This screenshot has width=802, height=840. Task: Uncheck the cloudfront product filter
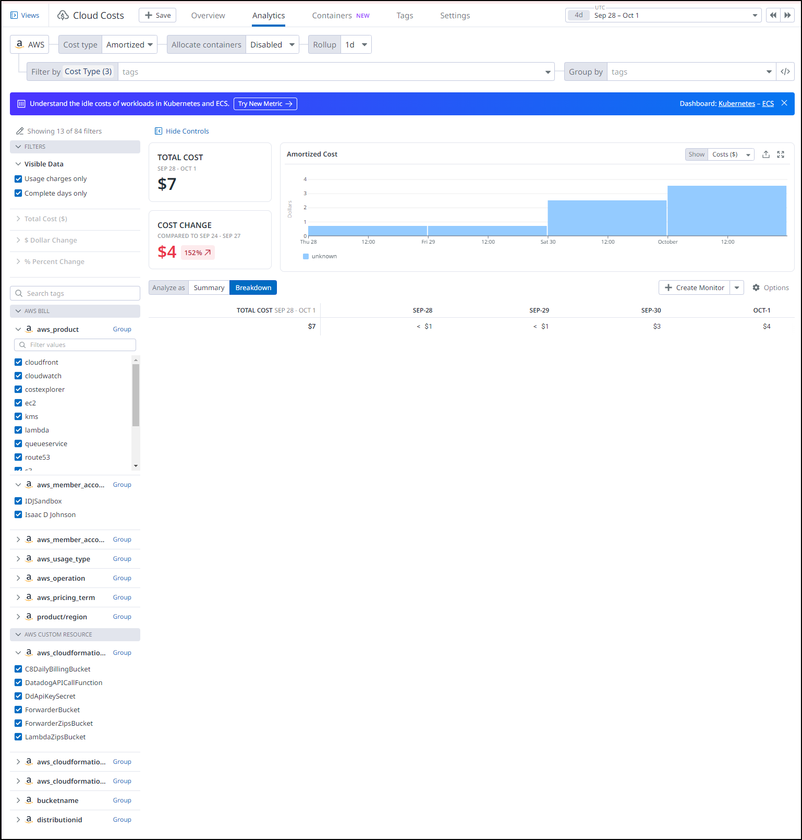pos(18,362)
